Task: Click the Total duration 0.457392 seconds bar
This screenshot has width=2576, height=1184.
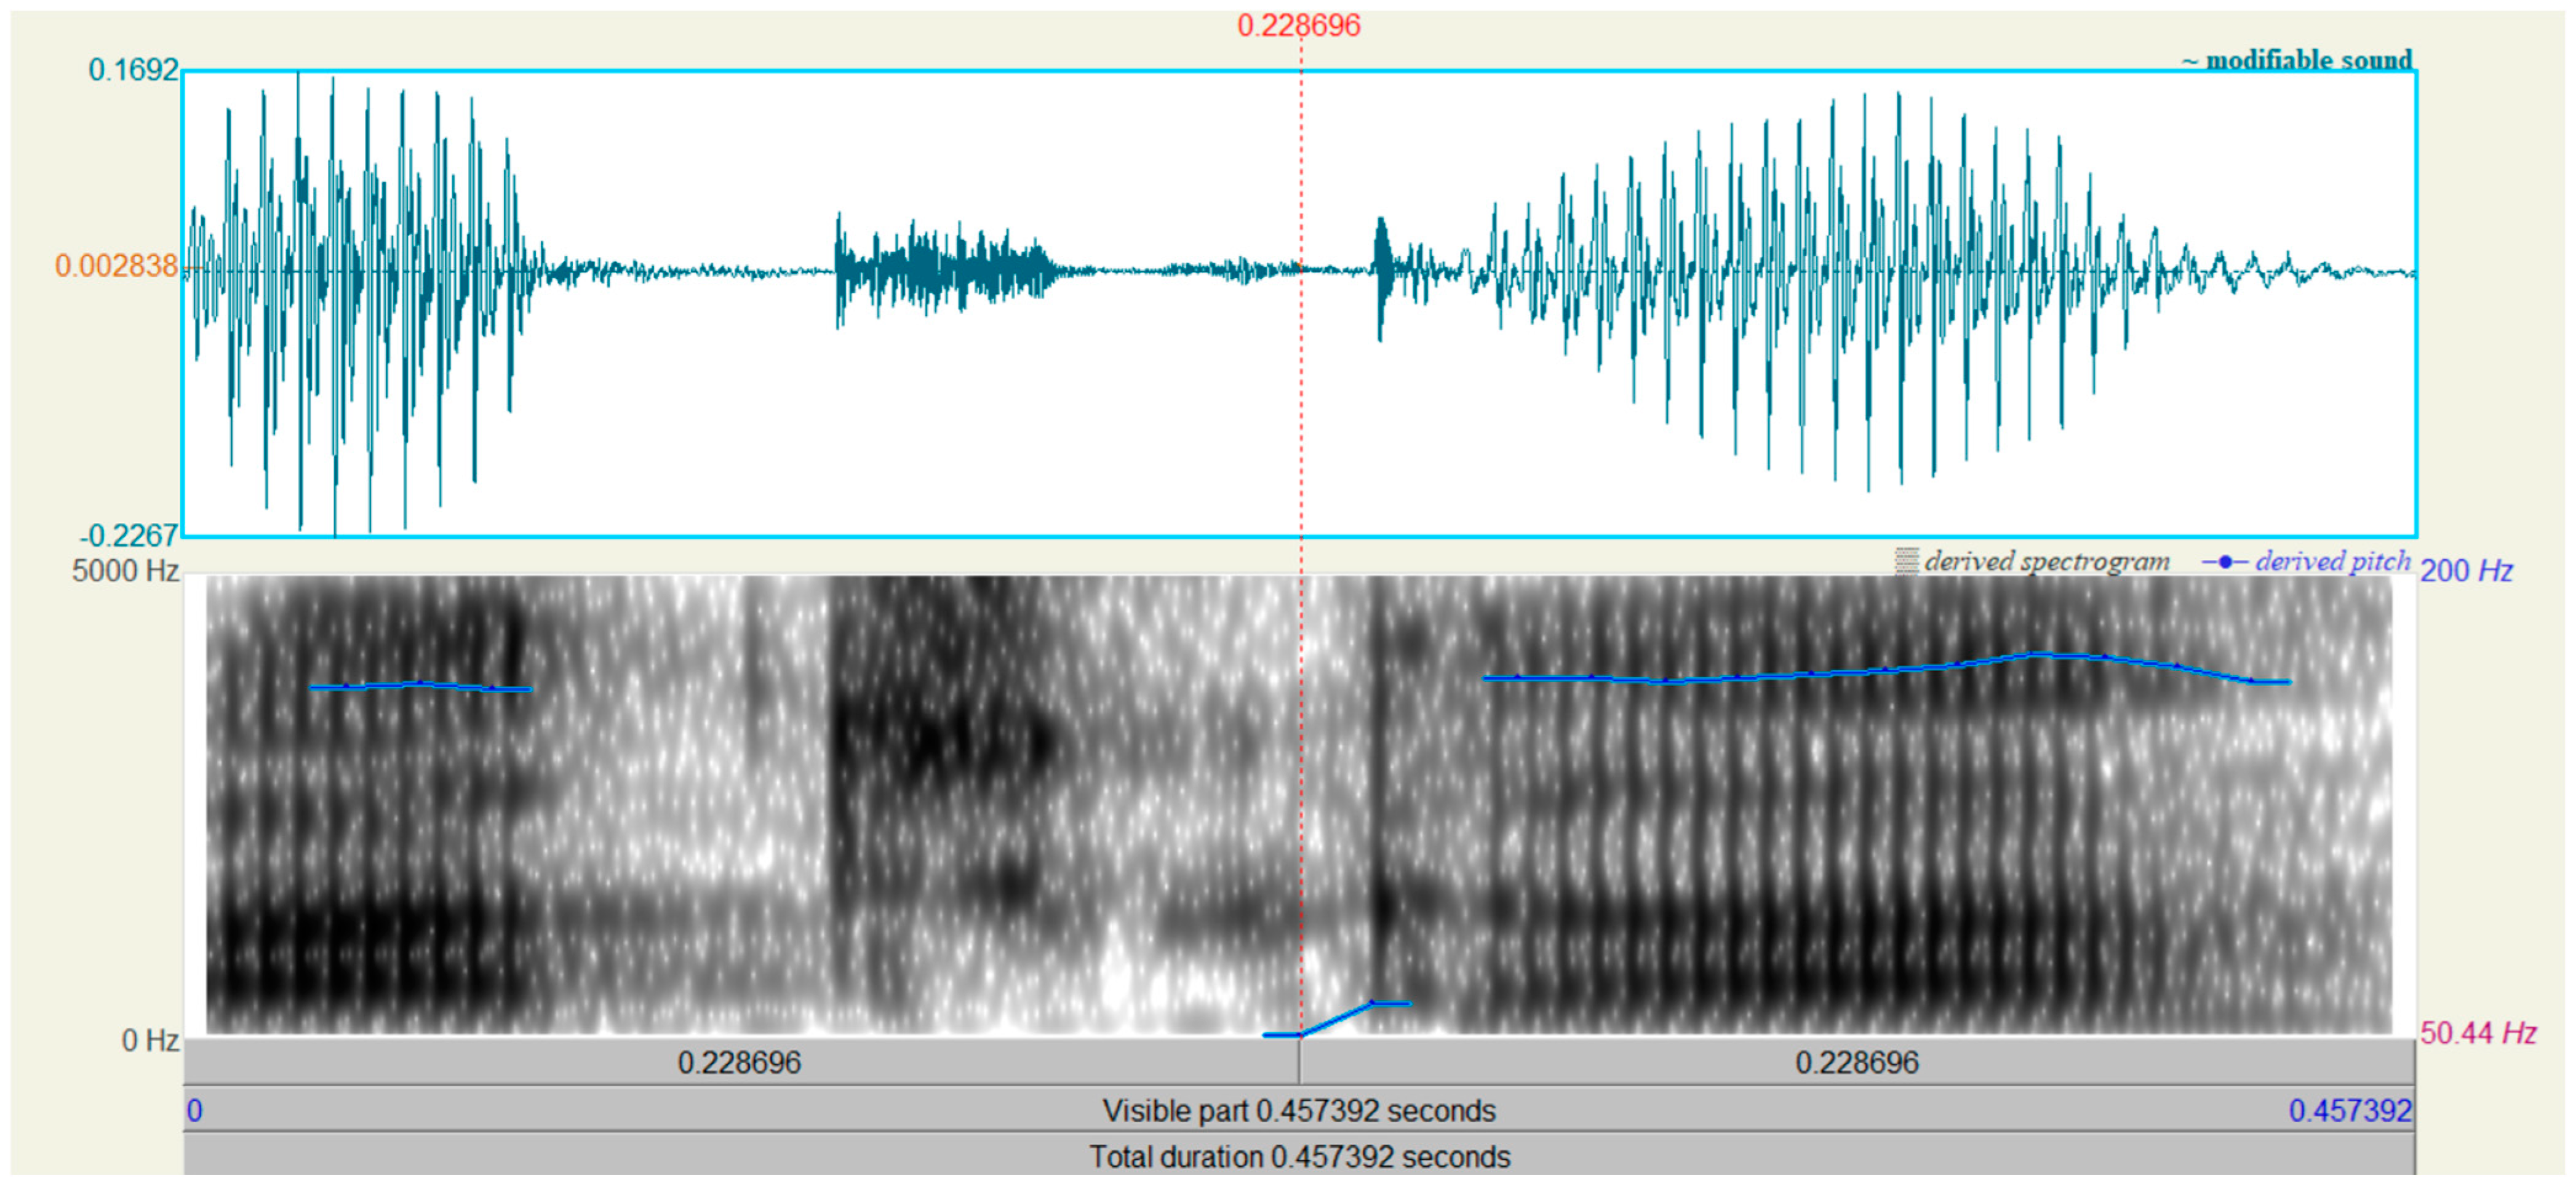Action: (1298, 1157)
